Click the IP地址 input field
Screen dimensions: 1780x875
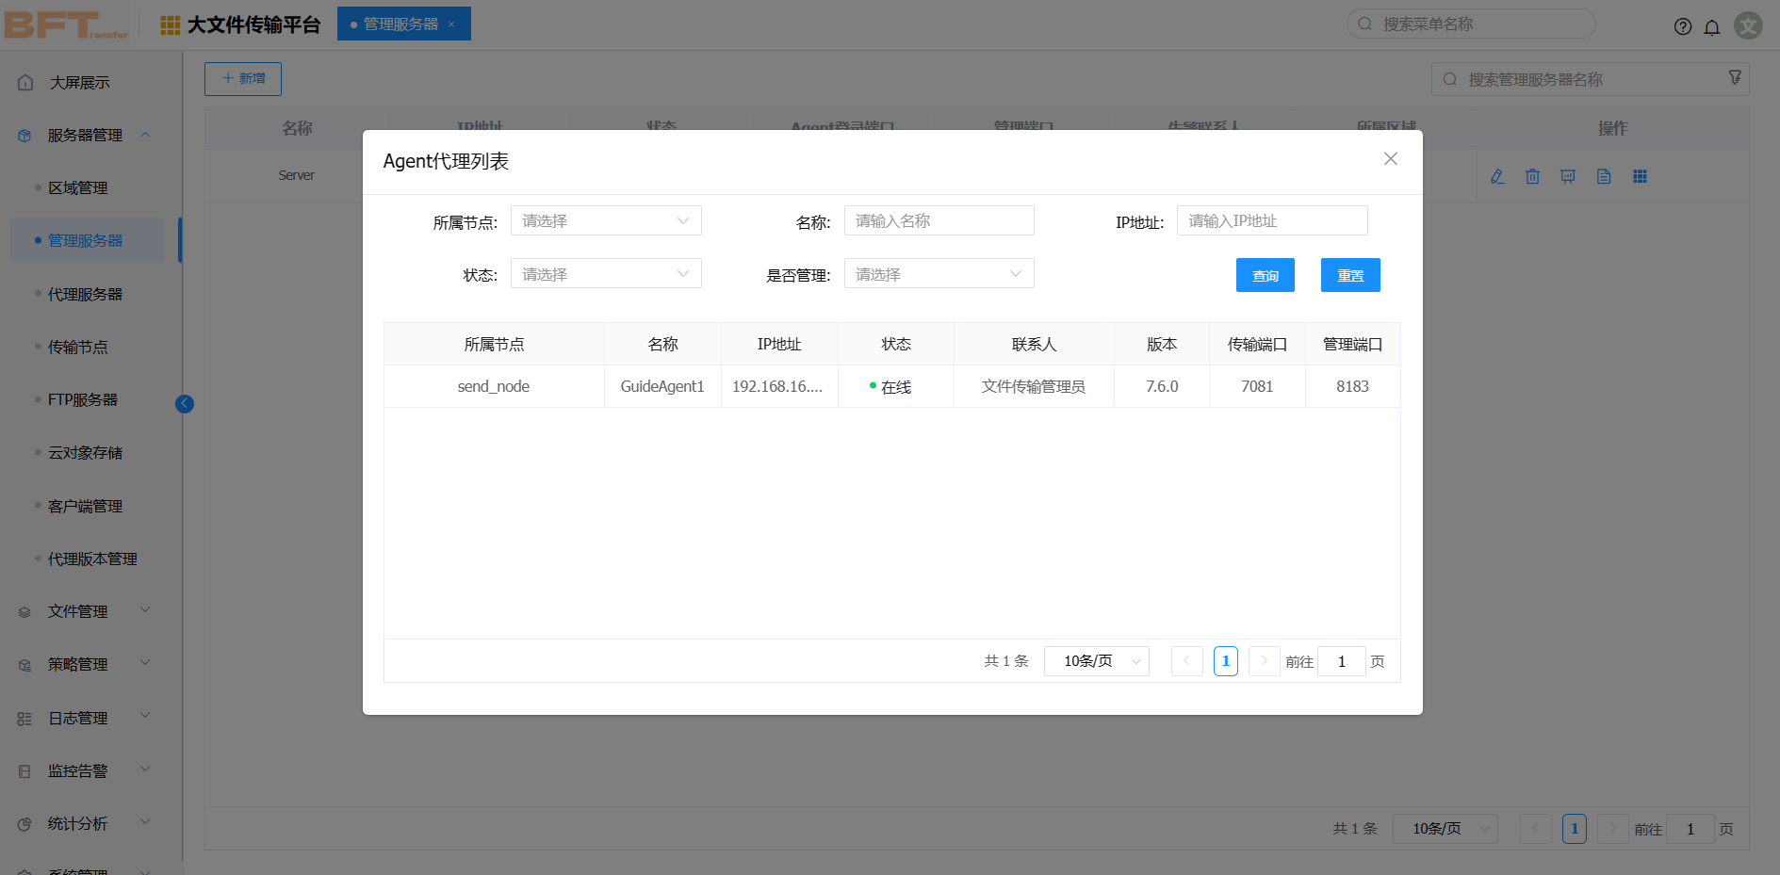(x=1271, y=221)
